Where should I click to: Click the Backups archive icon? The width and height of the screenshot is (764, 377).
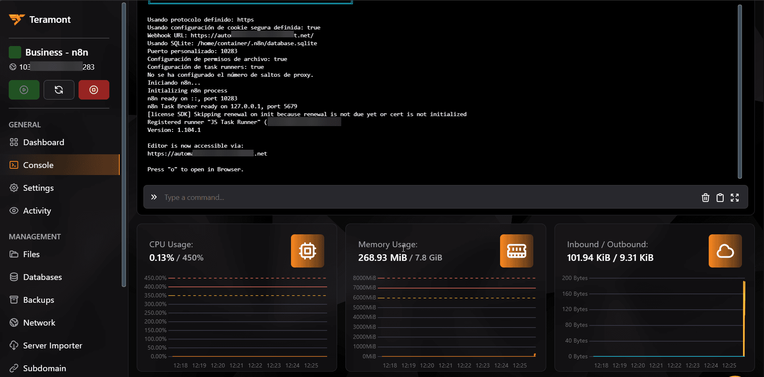click(14, 300)
